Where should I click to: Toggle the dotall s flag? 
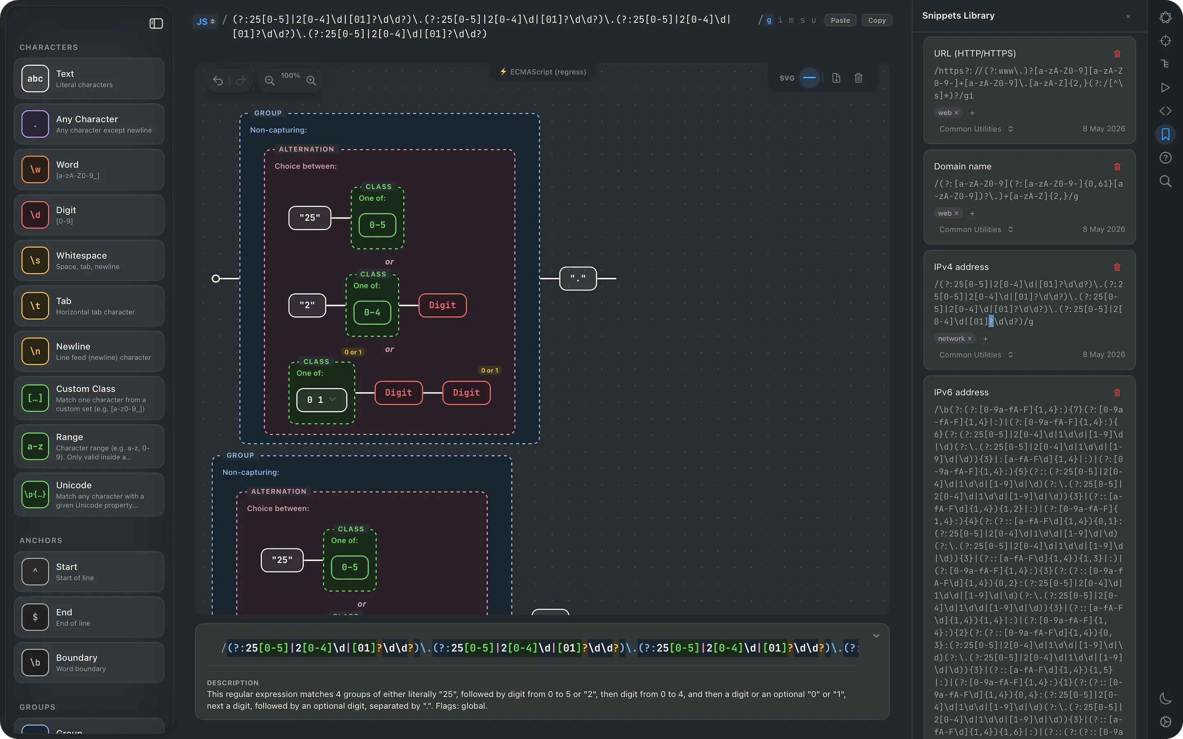tap(802, 21)
